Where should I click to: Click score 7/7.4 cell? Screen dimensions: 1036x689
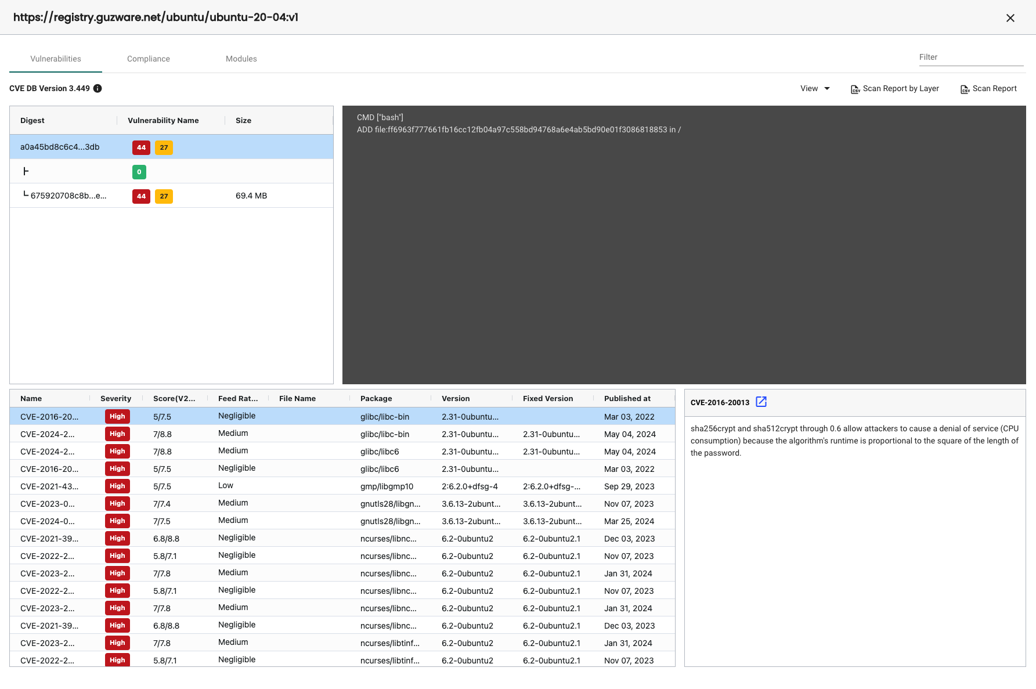pyautogui.click(x=162, y=504)
